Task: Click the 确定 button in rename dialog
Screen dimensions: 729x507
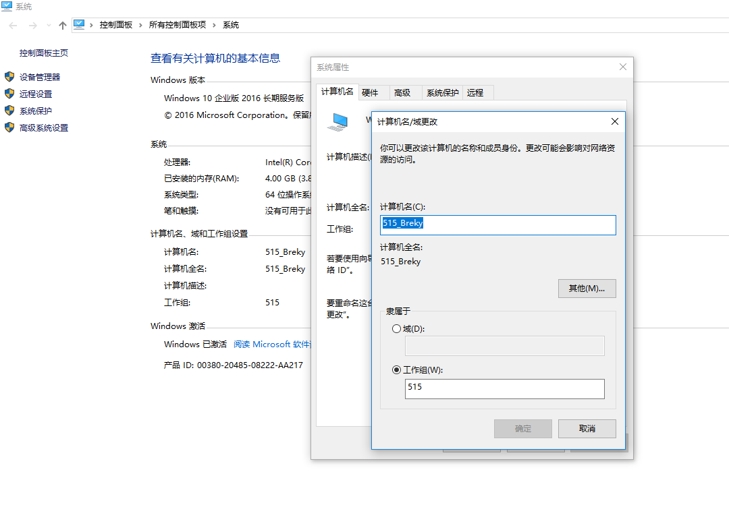Action: (523, 429)
